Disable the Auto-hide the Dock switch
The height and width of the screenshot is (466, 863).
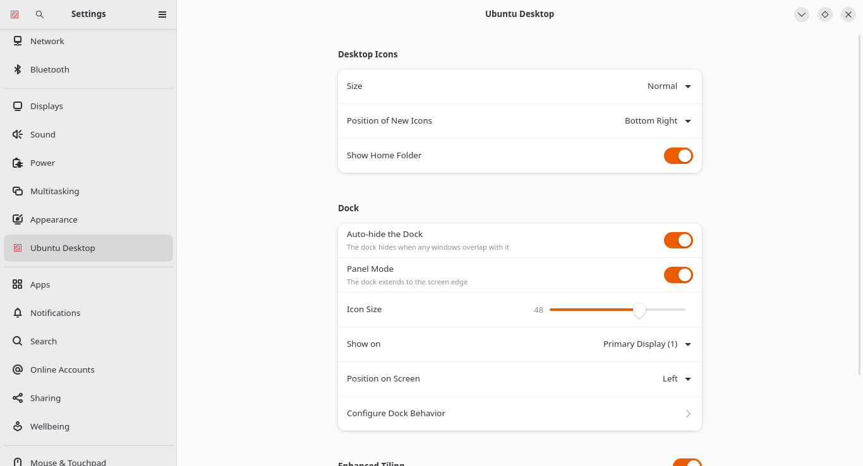pos(679,240)
